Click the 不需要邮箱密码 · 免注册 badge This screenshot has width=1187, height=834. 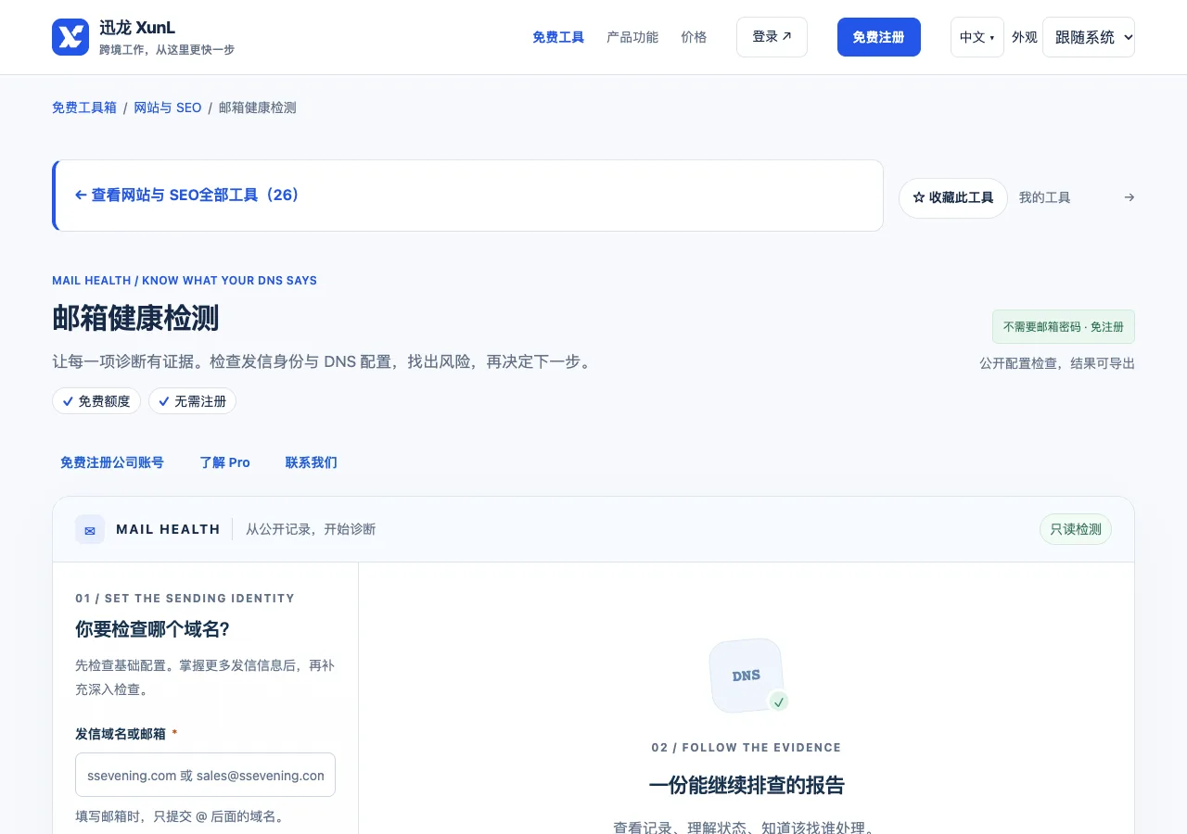(x=1064, y=327)
